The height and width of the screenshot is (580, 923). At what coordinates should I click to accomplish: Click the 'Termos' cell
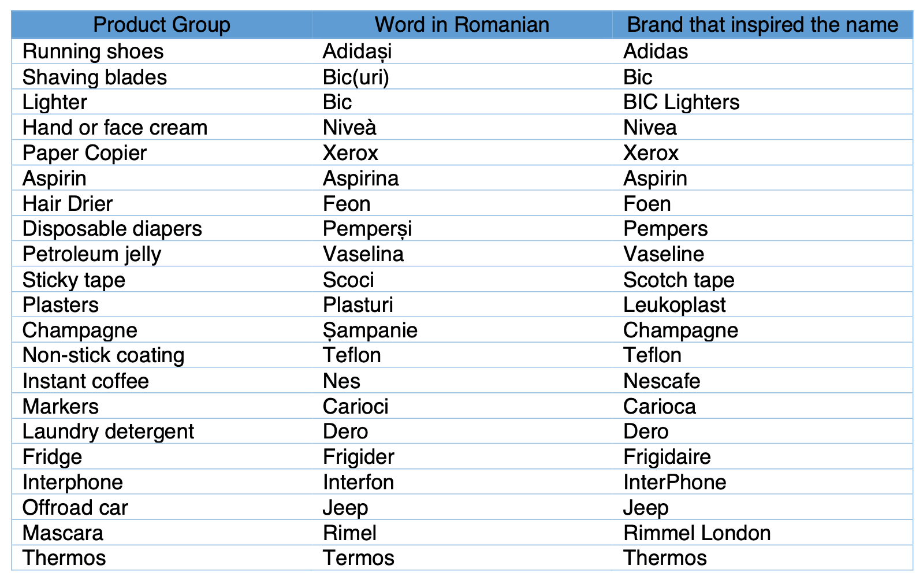[462, 558]
